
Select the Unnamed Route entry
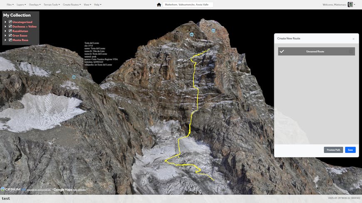pos(316,51)
